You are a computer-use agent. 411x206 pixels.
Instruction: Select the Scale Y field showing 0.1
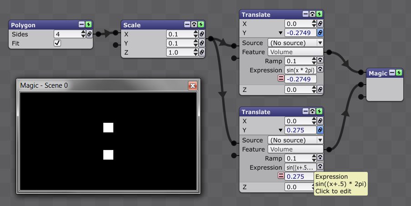click(x=180, y=43)
